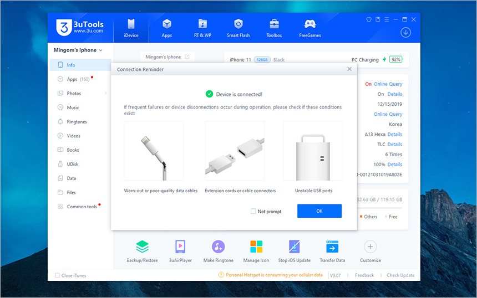
Task: Click the unstable USB ports image
Action: 313,151
